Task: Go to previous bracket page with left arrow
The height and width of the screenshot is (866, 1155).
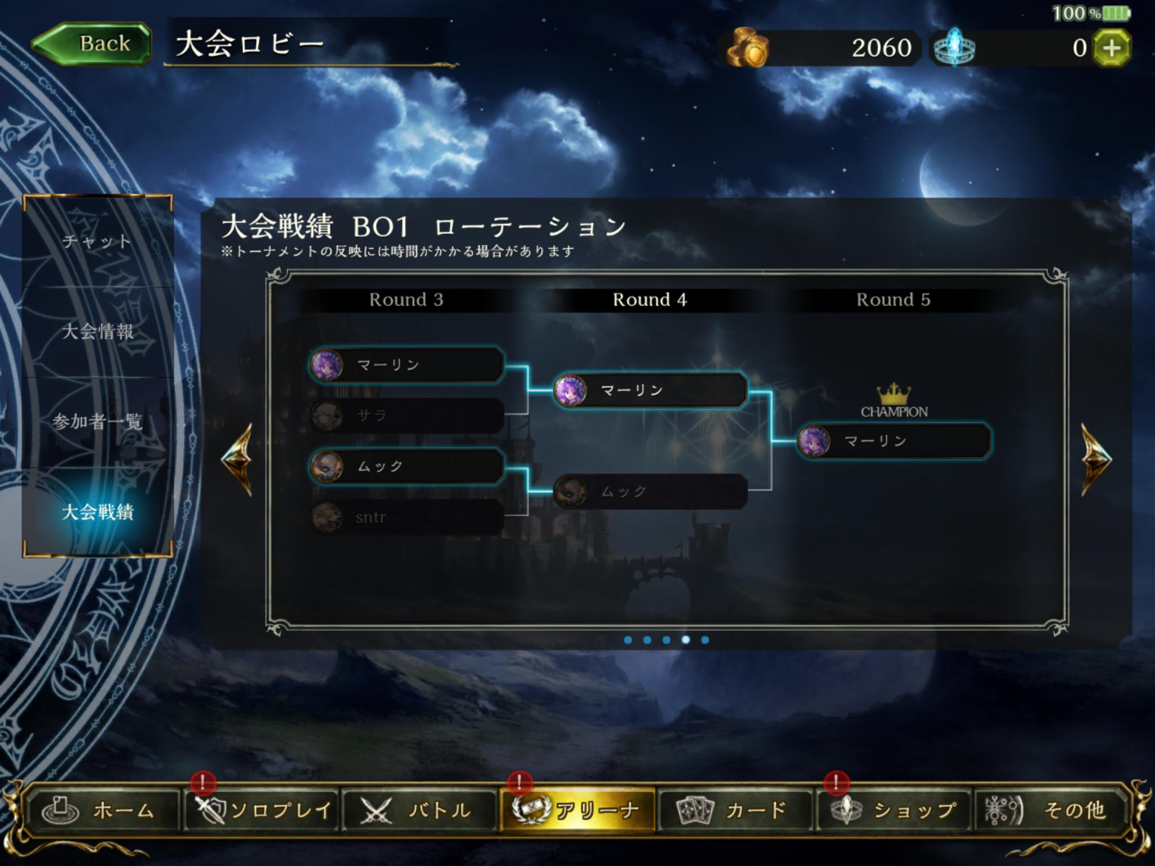Action: click(x=237, y=460)
